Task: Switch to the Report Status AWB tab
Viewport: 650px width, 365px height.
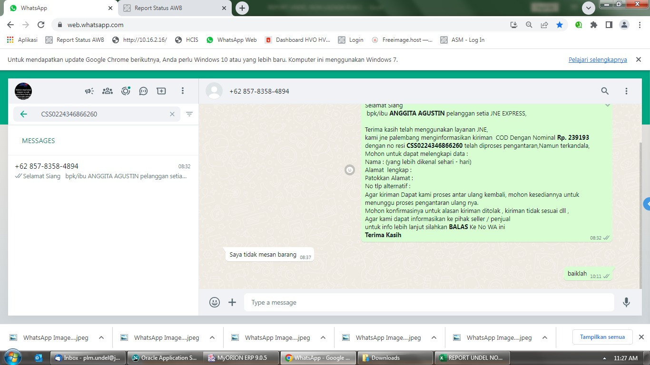Action: [174, 8]
